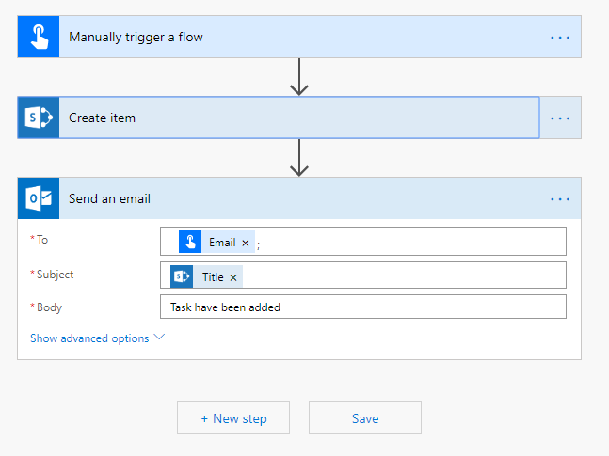Click the trigger icon inside Email token
This screenshot has width=609, height=456.
191,242
